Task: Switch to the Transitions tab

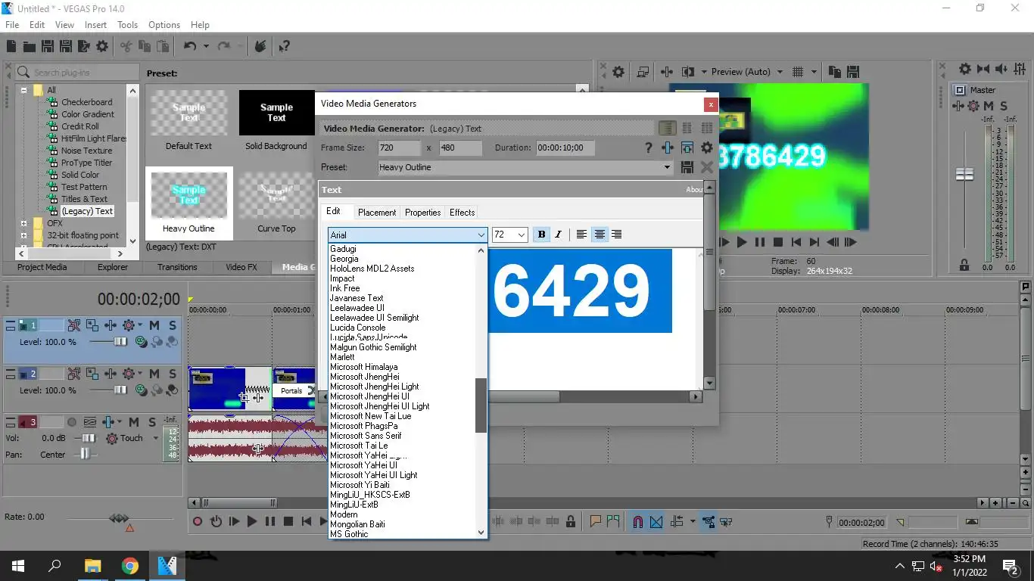Action: click(177, 267)
